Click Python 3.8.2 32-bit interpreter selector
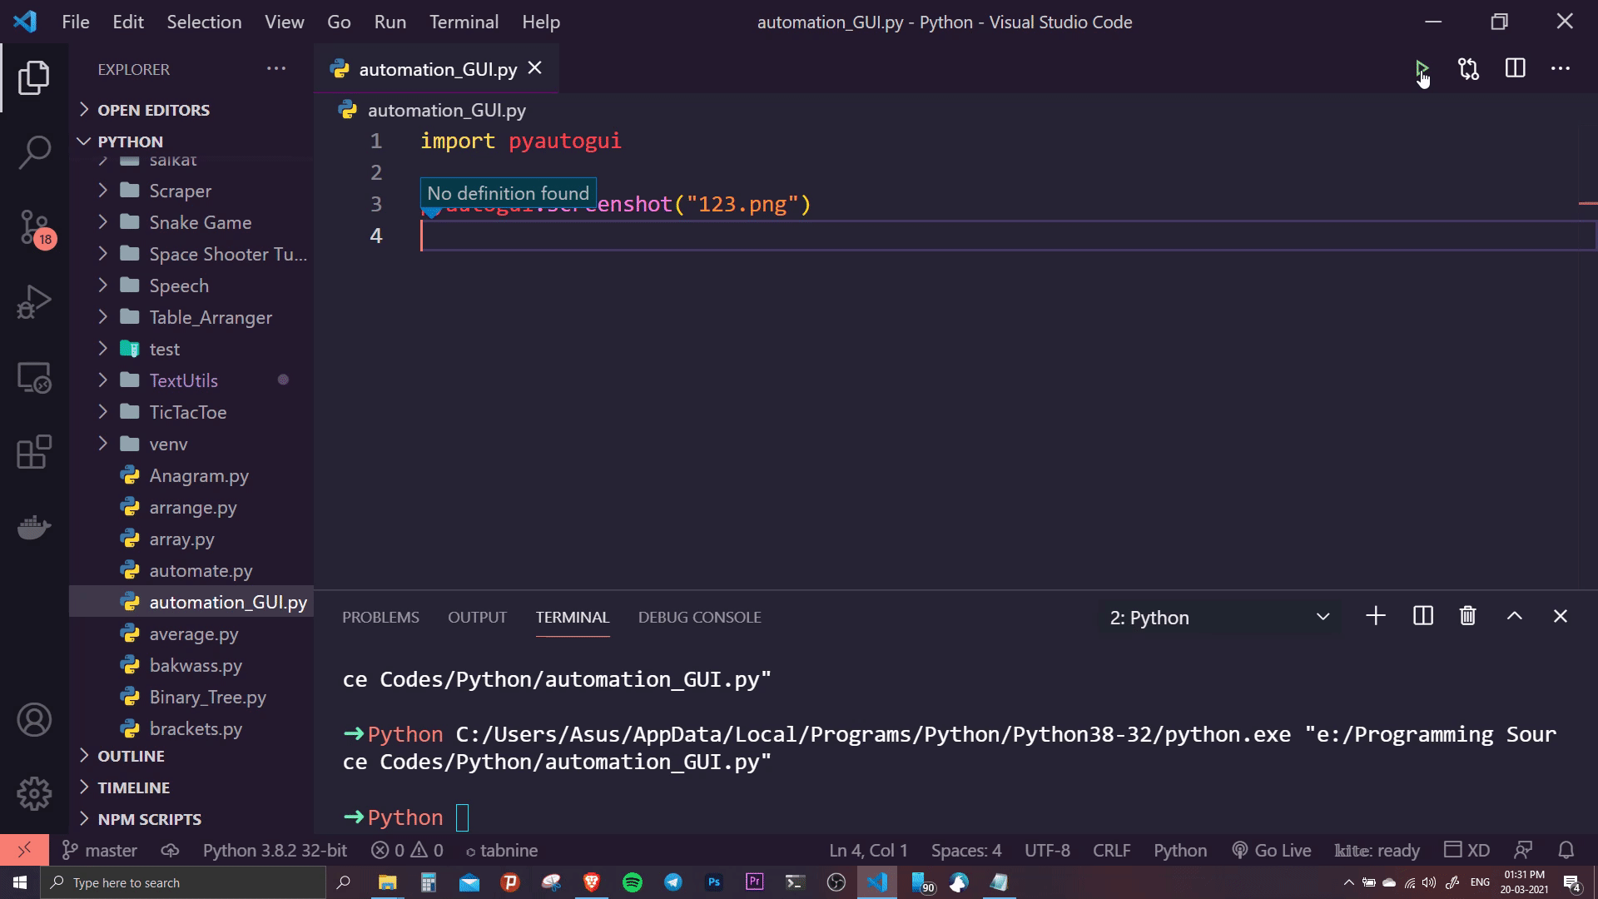The height and width of the screenshot is (899, 1598). 275,850
